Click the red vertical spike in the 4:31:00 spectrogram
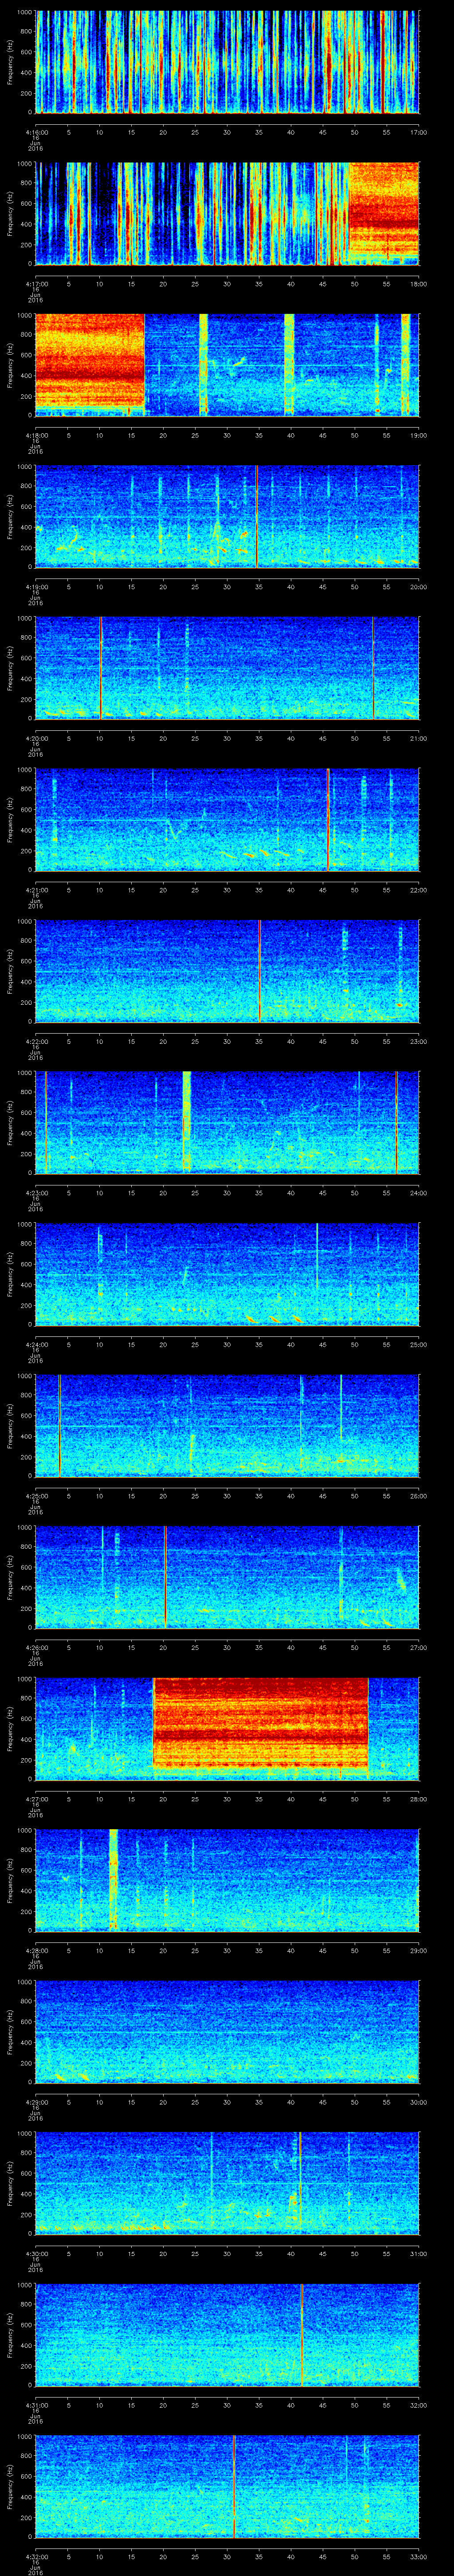The height and width of the screenshot is (2576, 454). pyautogui.click(x=301, y=2334)
